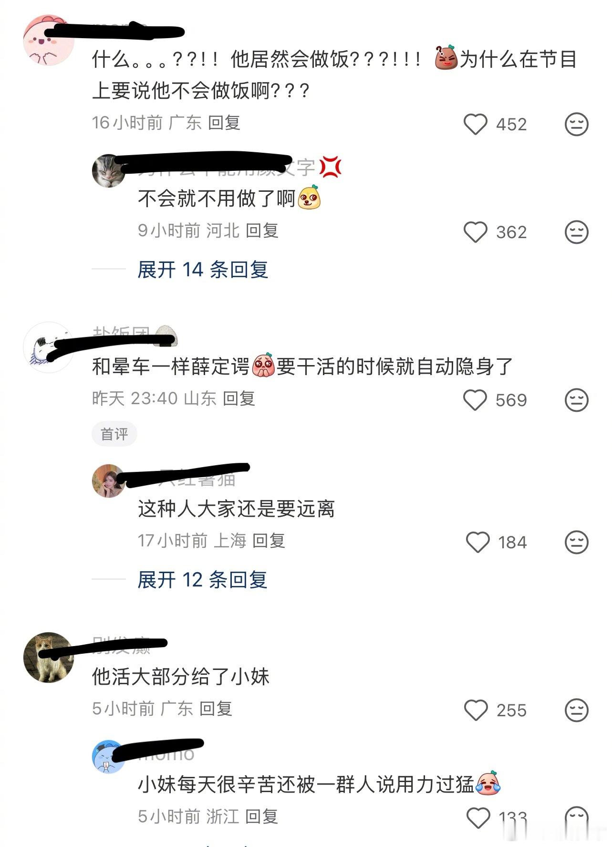612x847 pixels.
Task: Open the pink blob avatar profile
Action: tap(49, 40)
